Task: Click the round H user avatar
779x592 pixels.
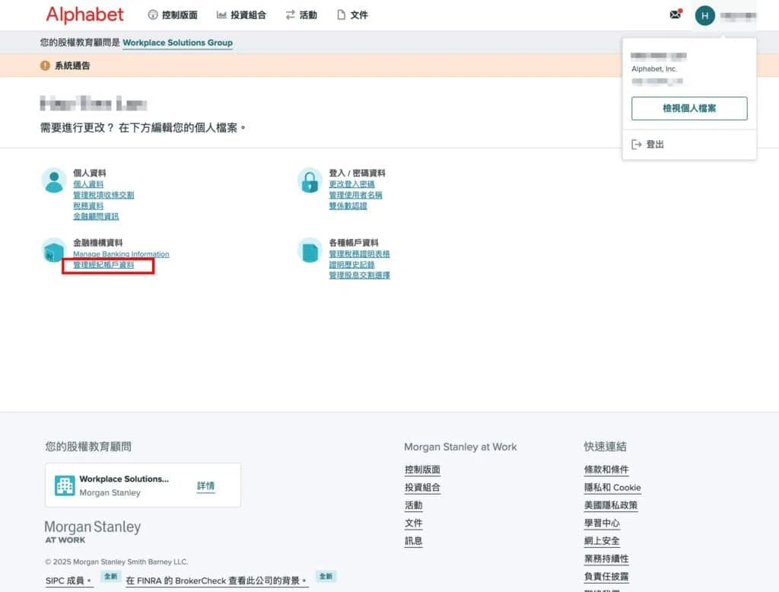Action: pyautogui.click(x=704, y=16)
